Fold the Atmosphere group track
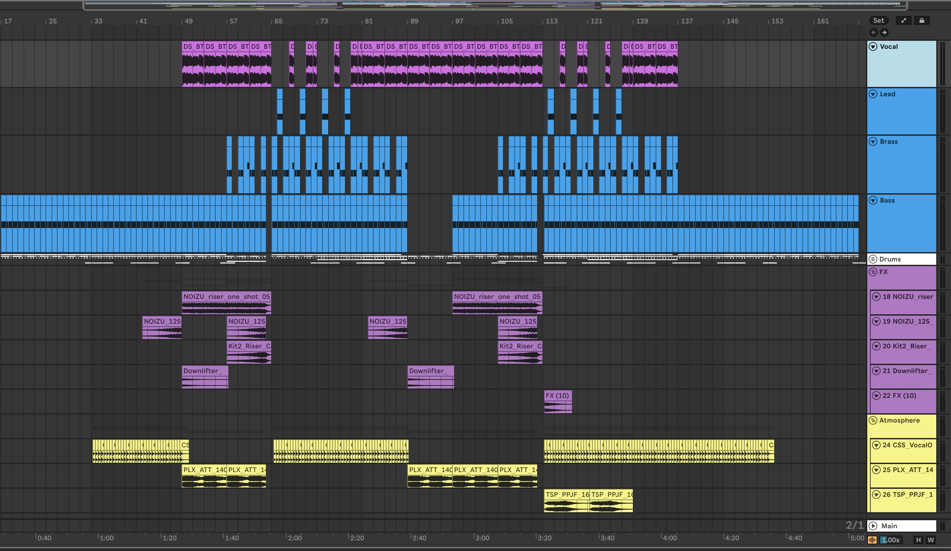The image size is (951, 551). click(x=873, y=420)
